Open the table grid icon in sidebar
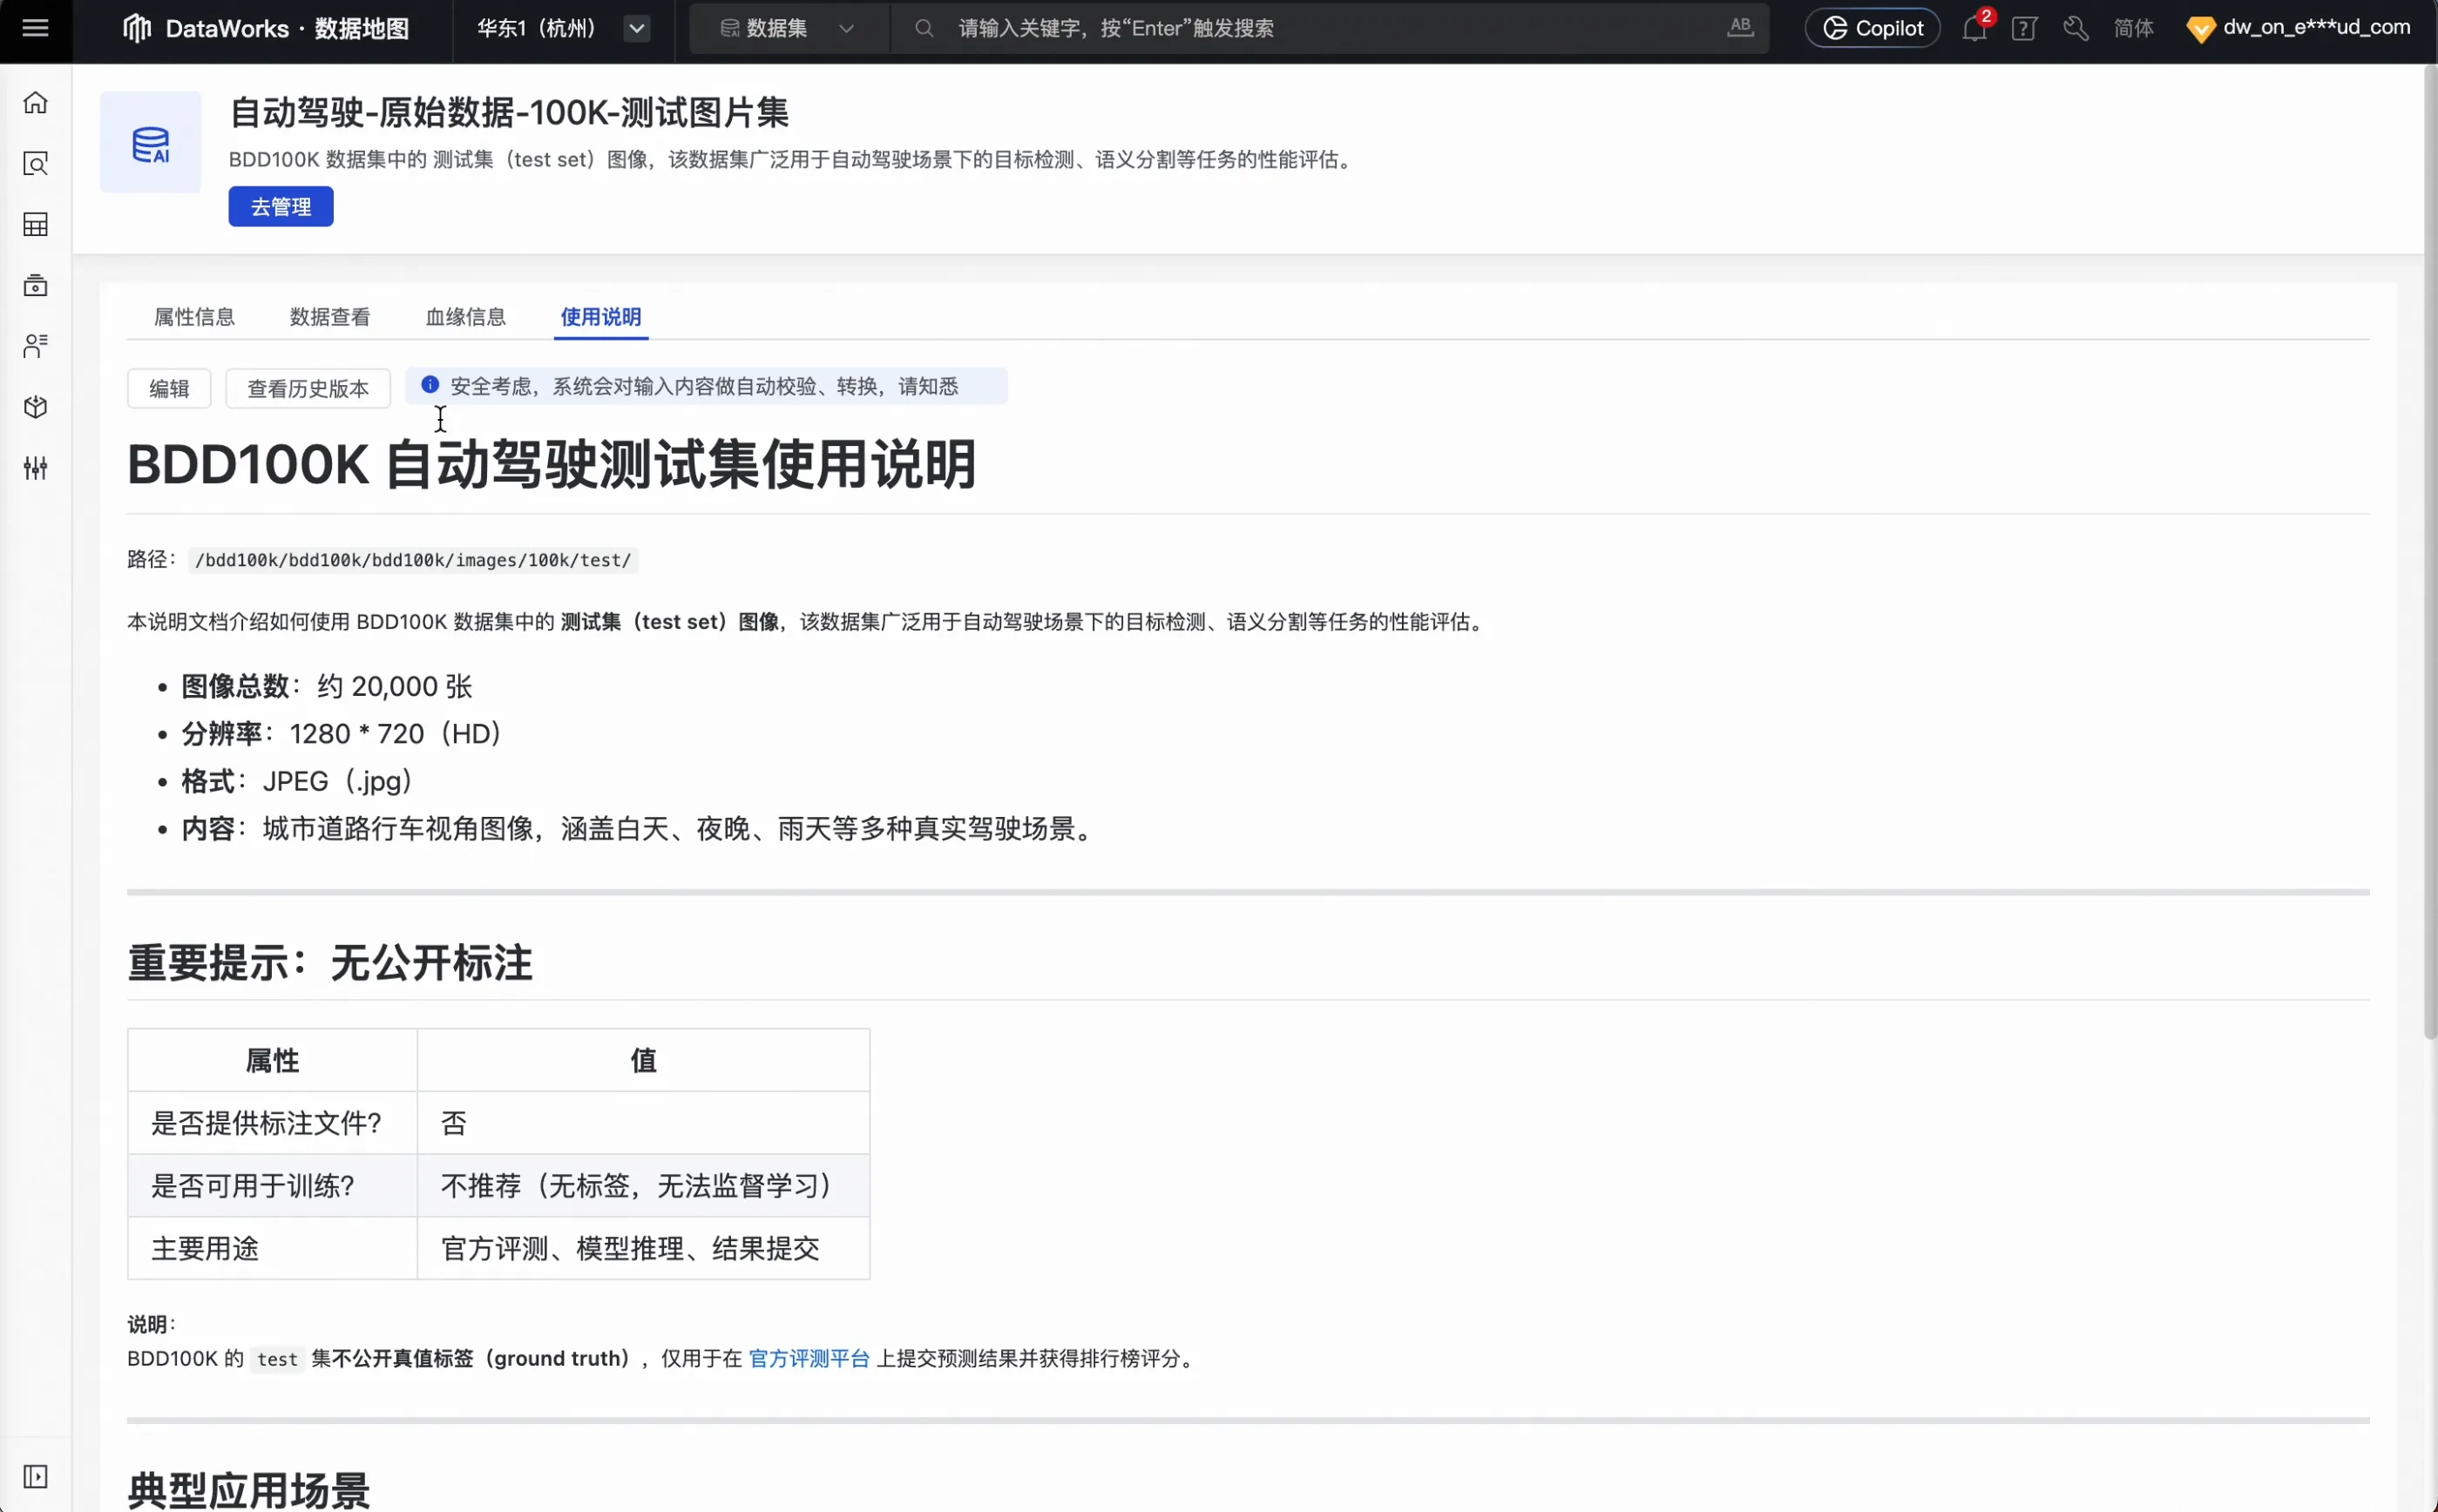Screen dimensions: 2438x1512 pos(36,224)
